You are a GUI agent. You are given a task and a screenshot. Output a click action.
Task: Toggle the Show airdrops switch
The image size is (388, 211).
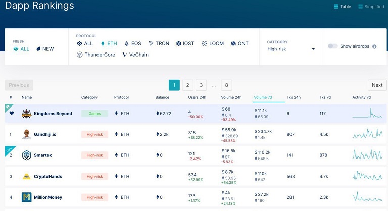pos(332,46)
